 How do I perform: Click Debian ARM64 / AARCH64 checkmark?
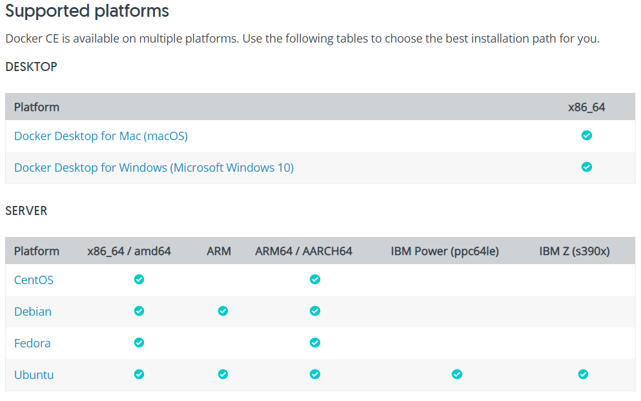(314, 311)
